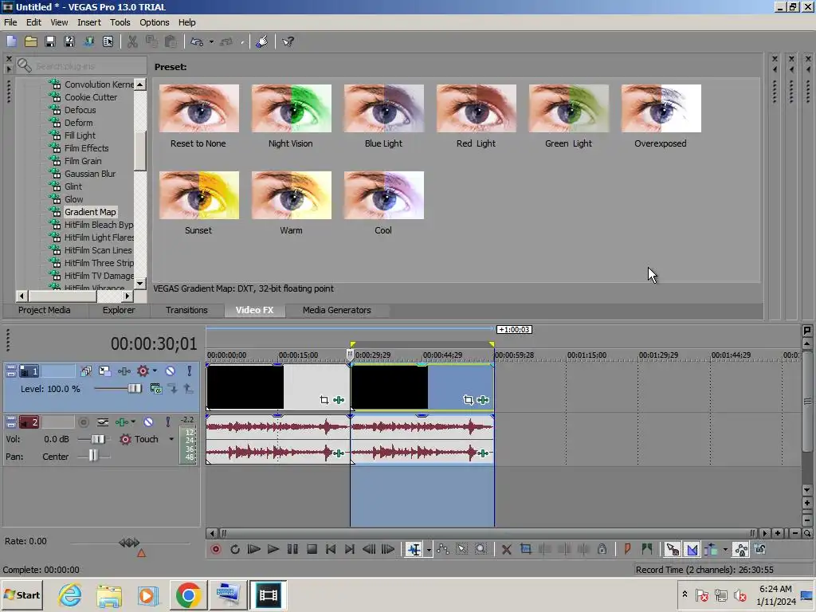816x612 pixels.
Task: Open the project Properties icon
Action: tap(108, 41)
